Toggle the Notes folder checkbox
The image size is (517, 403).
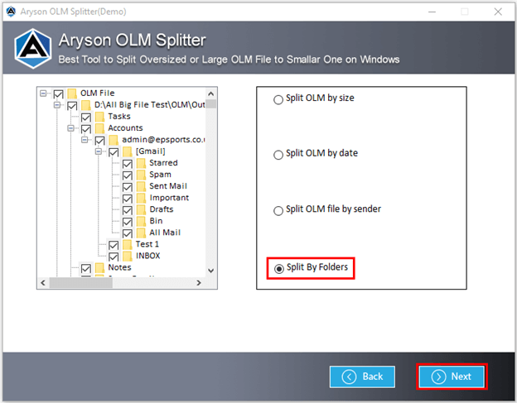click(x=86, y=268)
